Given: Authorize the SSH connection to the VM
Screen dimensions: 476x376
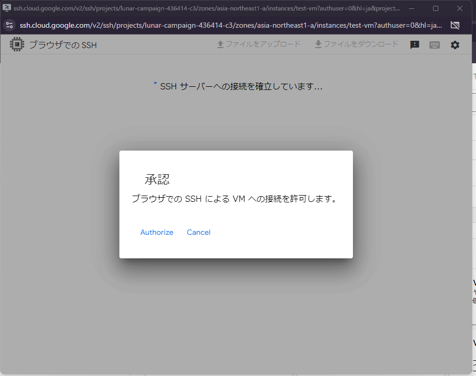Looking at the screenshot, I should coord(157,232).
